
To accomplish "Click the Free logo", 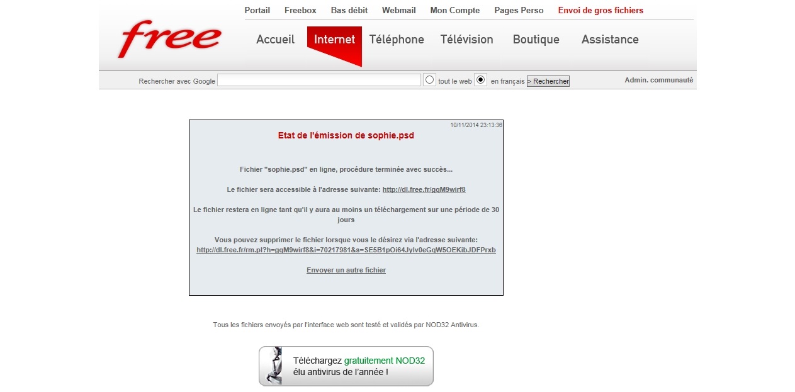I will 169,38.
